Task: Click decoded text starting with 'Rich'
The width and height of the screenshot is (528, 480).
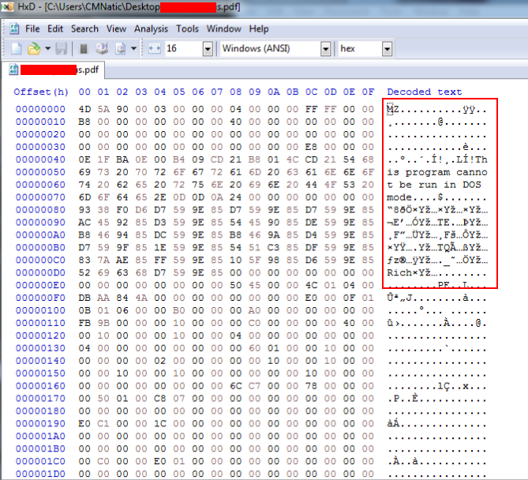Action: tap(437, 272)
